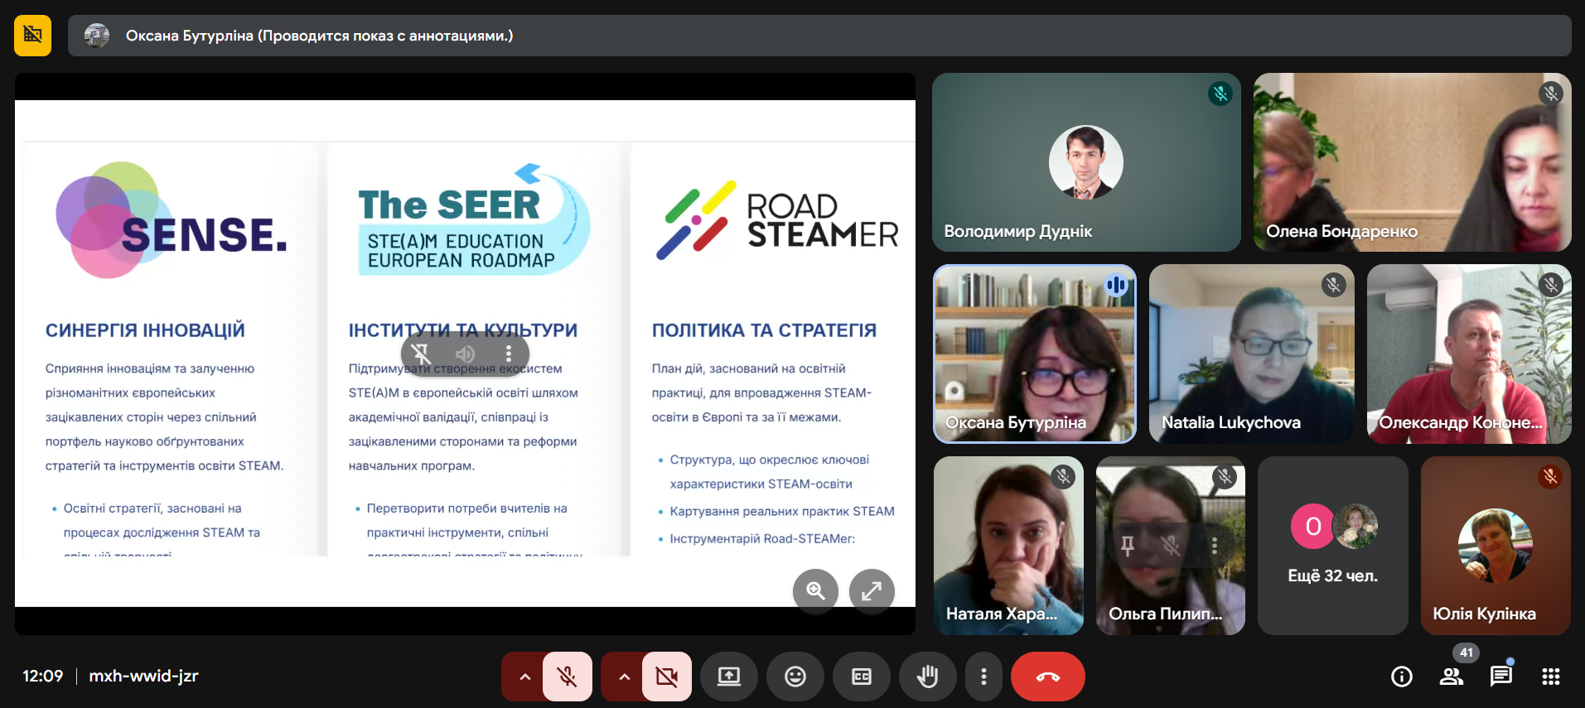Open more options three-dot menu in toolbar
The width and height of the screenshot is (1585, 708).
tap(983, 677)
